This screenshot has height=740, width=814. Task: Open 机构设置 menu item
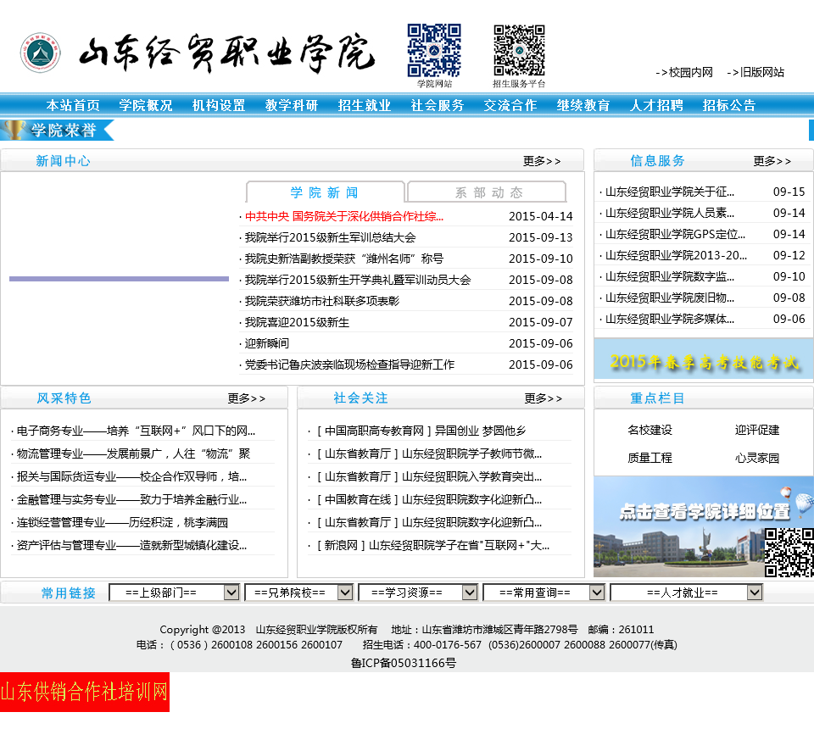(x=219, y=105)
